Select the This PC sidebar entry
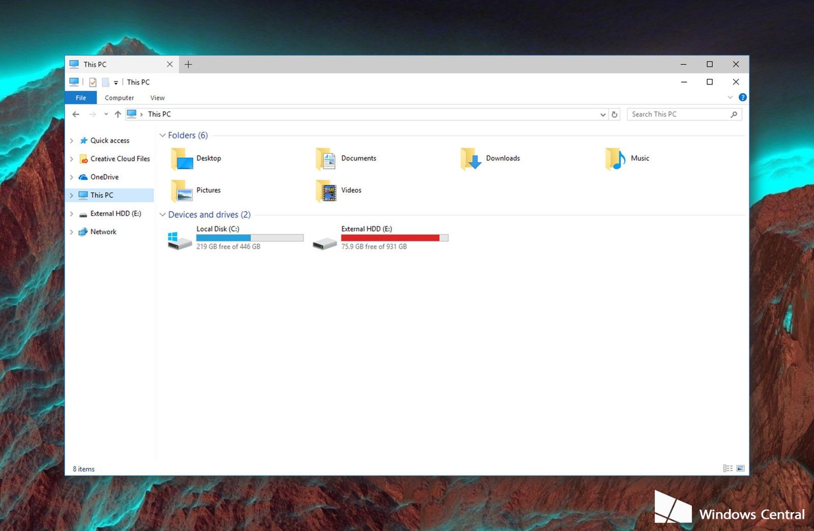The width and height of the screenshot is (814, 531). click(x=102, y=195)
